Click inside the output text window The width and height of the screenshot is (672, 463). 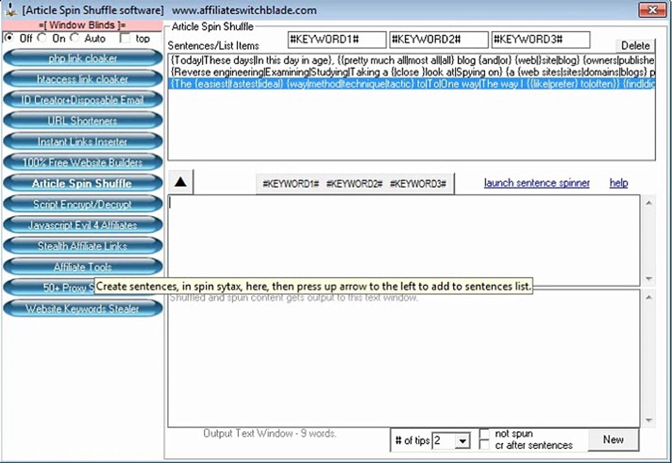coord(404,359)
